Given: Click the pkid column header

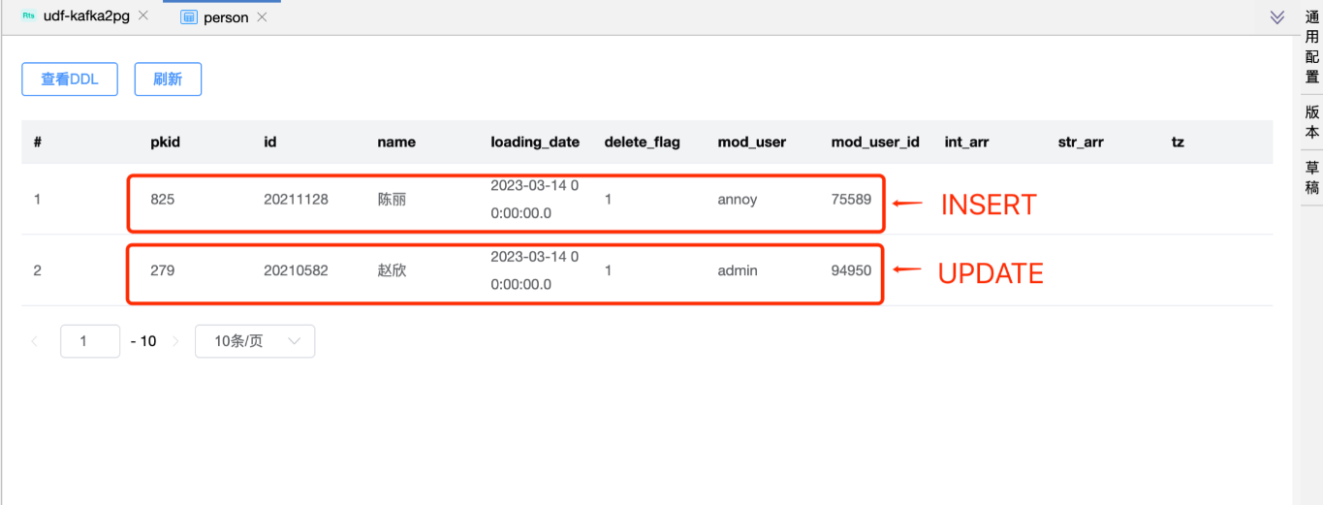Looking at the screenshot, I should [x=166, y=142].
